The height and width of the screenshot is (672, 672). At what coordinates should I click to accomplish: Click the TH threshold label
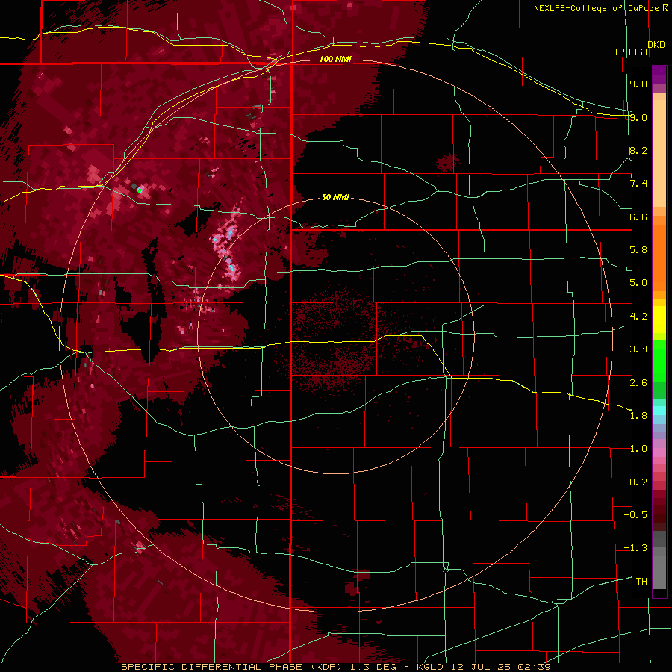point(641,582)
